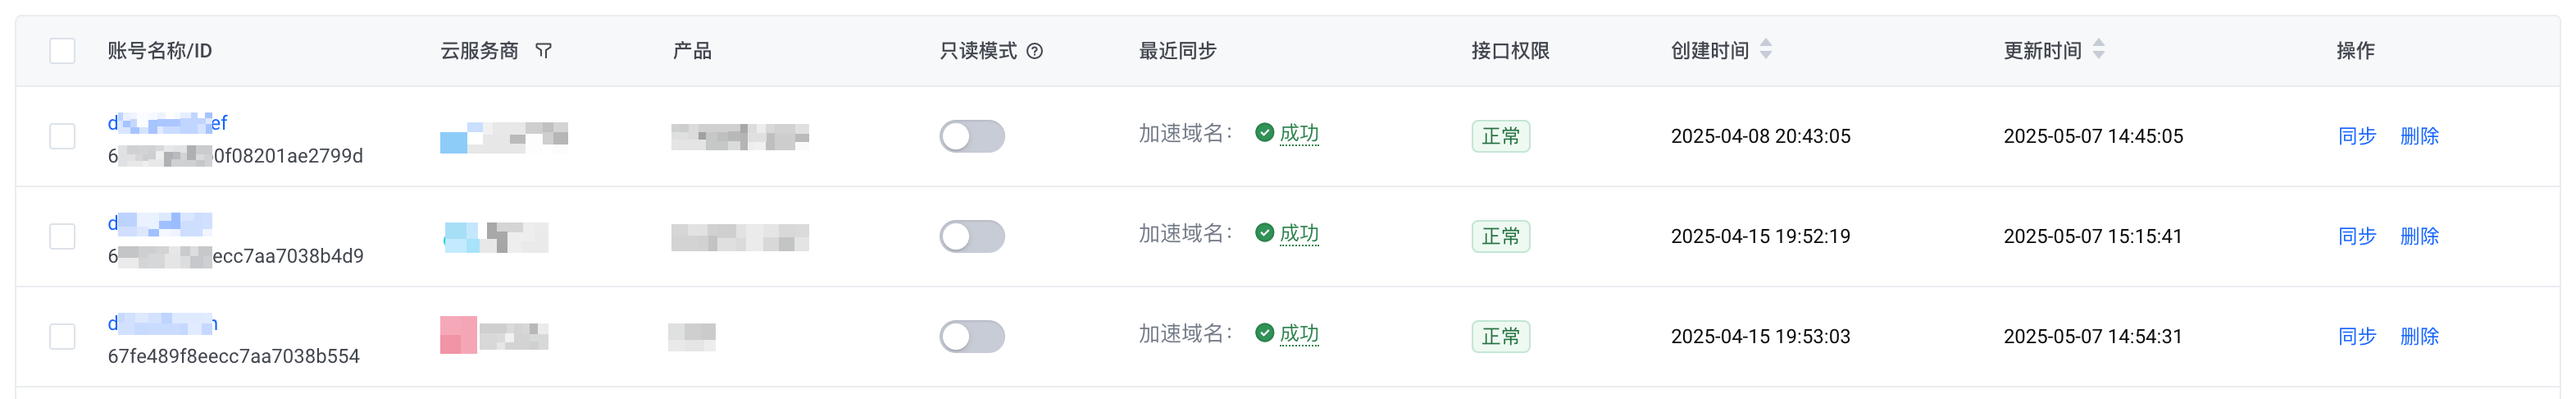Viewport: 2576px width, 399px height.
Task: Open the cloud provider filter icon
Action: (x=543, y=51)
